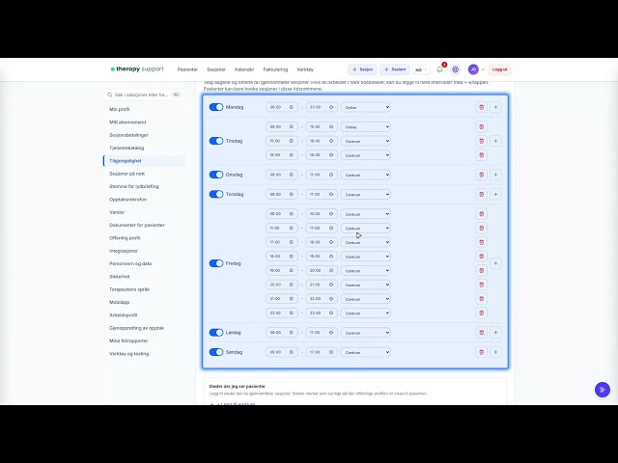Delete Fredag's 08:00–10:00 interval

[x=481, y=214]
